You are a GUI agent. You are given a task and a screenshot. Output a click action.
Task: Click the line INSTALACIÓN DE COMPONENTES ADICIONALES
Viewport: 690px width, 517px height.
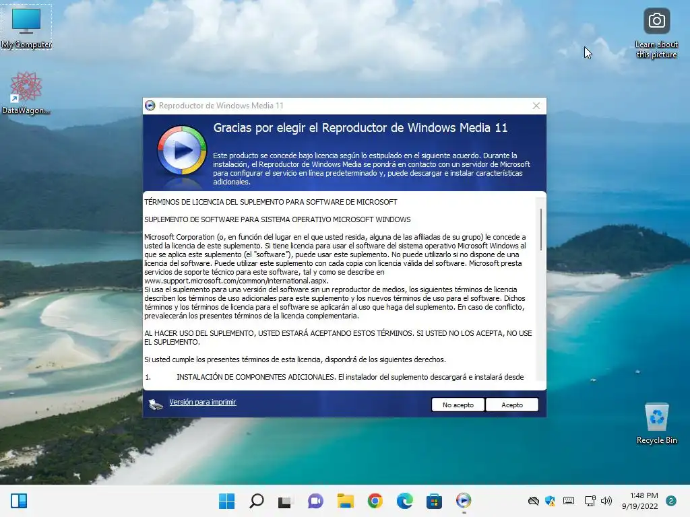334,377
